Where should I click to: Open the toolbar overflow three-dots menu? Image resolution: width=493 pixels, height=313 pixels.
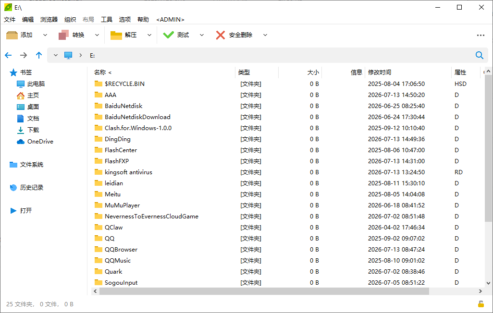481,35
